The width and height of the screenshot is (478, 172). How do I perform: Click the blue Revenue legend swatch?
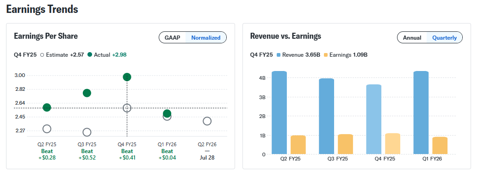[x=279, y=55]
